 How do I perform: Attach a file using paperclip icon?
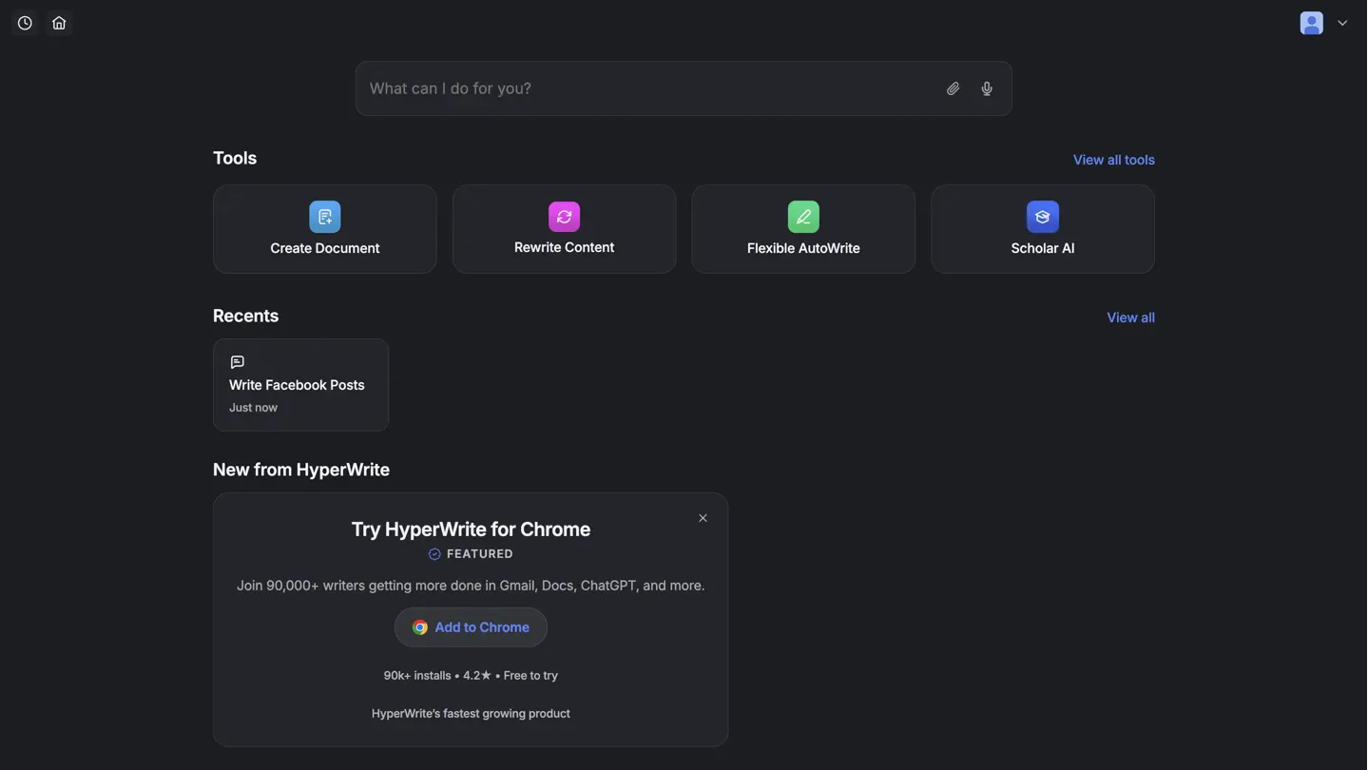[x=953, y=88]
